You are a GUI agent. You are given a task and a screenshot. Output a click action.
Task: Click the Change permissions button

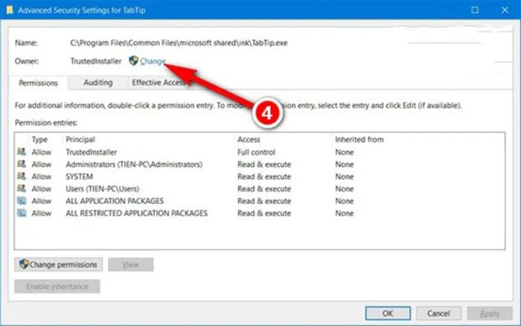pos(59,265)
